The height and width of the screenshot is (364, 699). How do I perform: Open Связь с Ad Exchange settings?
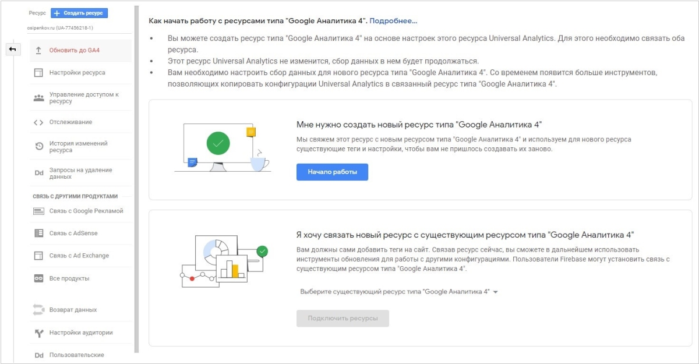[79, 256]
